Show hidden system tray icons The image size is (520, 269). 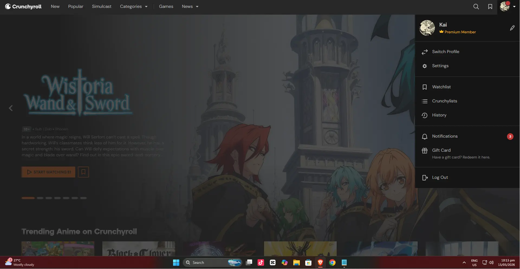coord(464,262)
